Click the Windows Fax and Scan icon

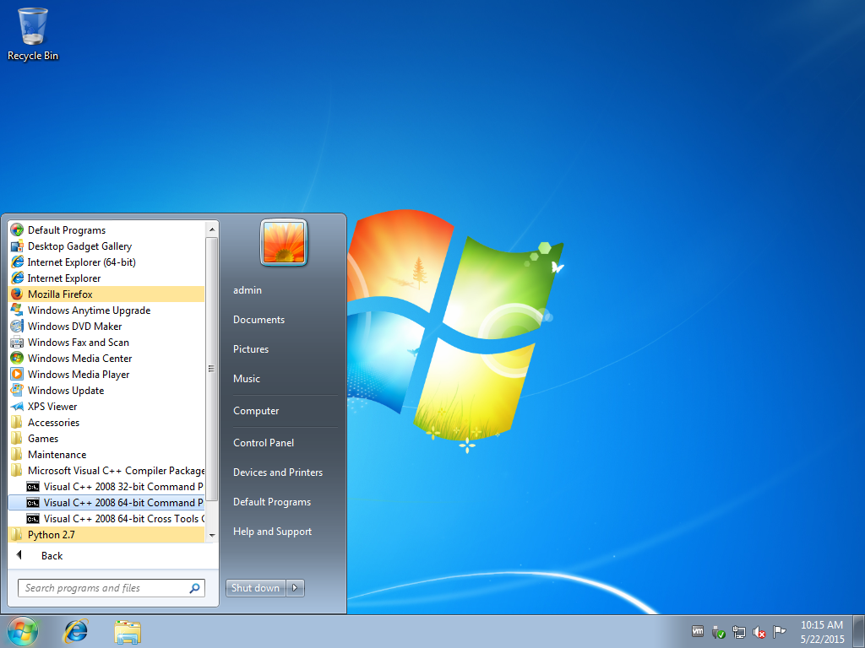[17, 342]
